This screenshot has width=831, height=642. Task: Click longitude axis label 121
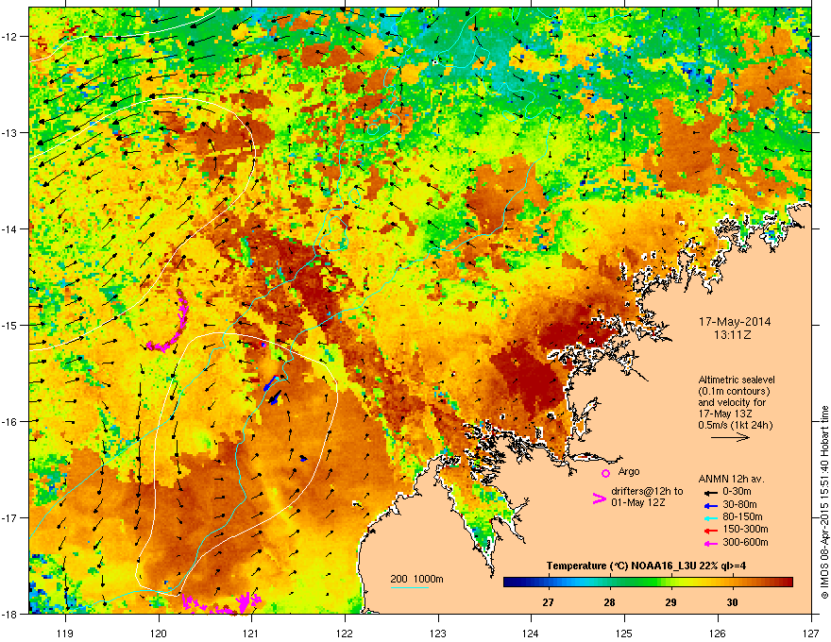point(251,633)
